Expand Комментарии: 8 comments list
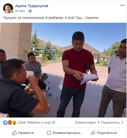The width and height of the screenshot is (127, 138). (87, 122)
